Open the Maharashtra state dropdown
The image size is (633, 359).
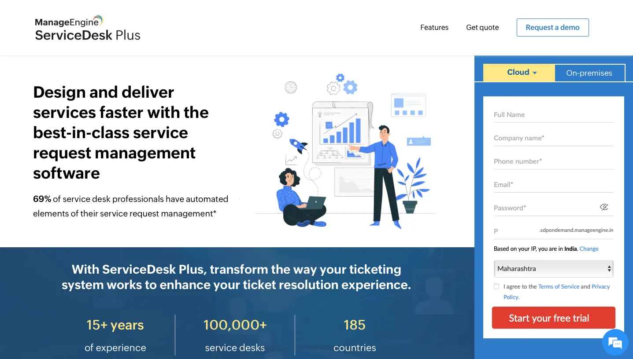click(554, 269)
